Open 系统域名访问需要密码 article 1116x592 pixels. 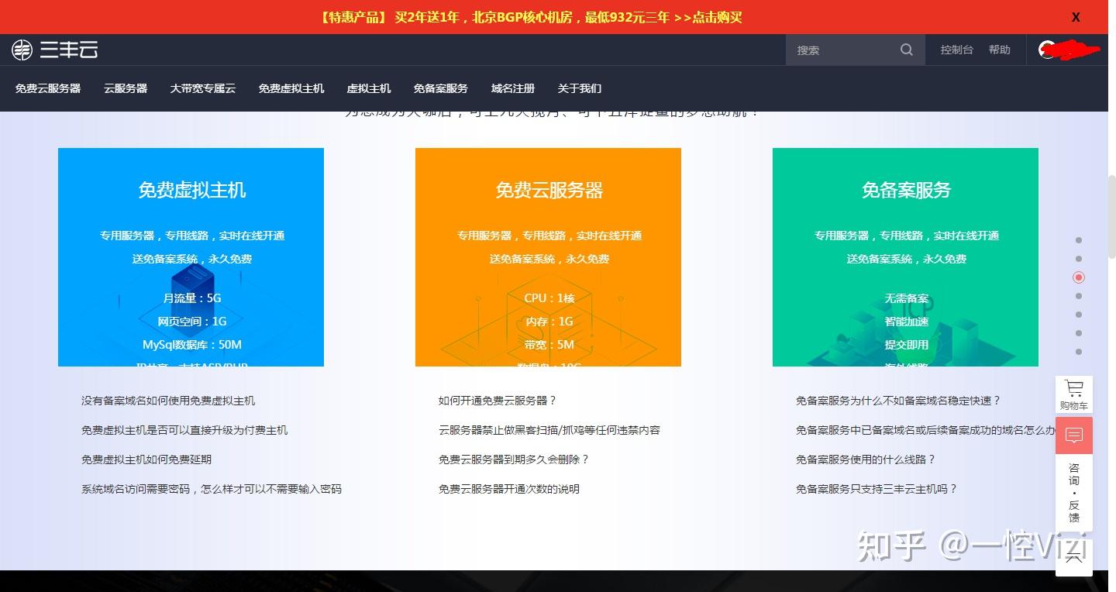pos(212,489)
